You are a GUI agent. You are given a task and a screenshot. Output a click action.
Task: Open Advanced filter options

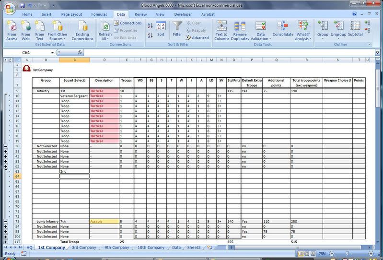pos(197,37)
